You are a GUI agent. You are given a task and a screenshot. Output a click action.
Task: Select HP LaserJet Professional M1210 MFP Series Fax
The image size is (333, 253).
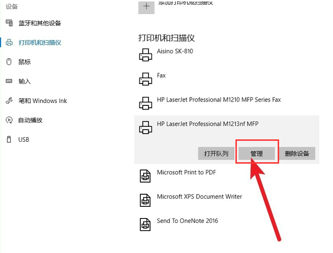(x=218, y=100)
